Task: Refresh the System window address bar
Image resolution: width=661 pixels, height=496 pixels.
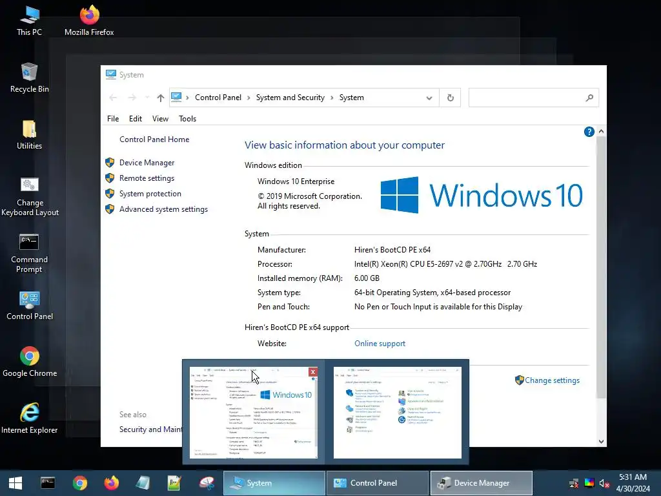Action: pyautogui.click(x=450, y=98)
